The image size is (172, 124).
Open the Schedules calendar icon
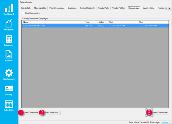click(x=9, y=104)
